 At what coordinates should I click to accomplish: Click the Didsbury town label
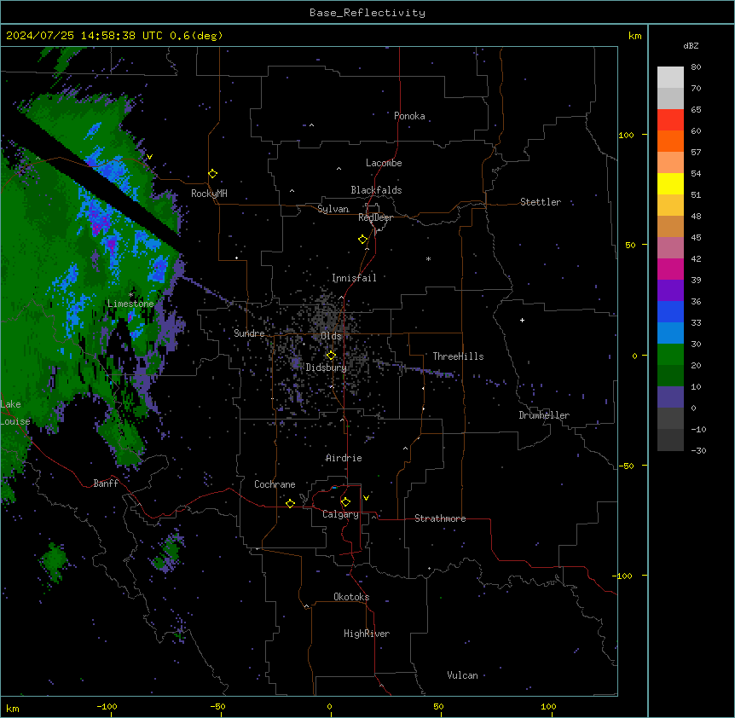click(327, 368)
